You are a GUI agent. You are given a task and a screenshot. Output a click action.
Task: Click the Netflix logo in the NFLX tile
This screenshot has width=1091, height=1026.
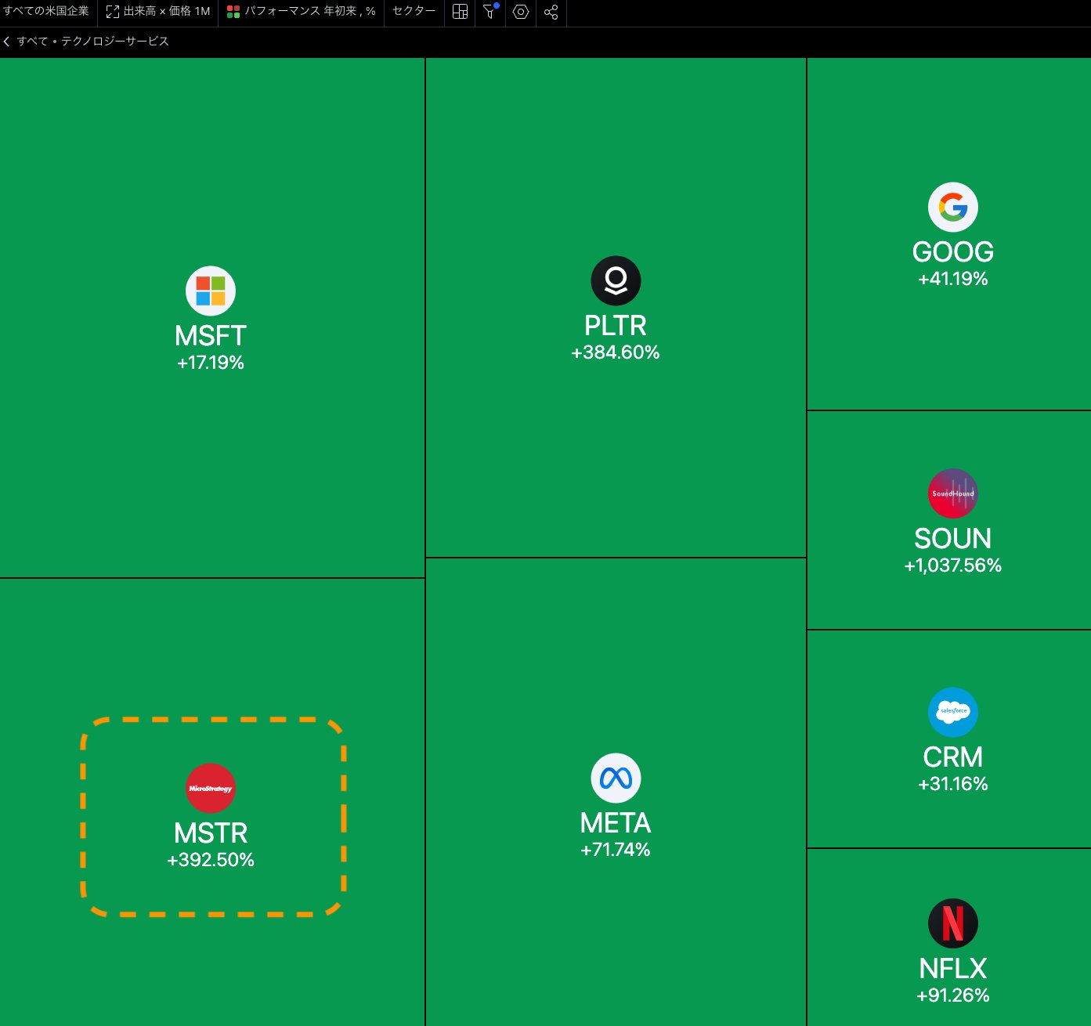(x=953, y=923)
